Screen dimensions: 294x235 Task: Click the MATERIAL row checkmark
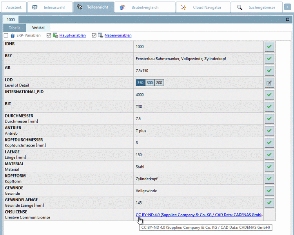click(x=269, y=166)
